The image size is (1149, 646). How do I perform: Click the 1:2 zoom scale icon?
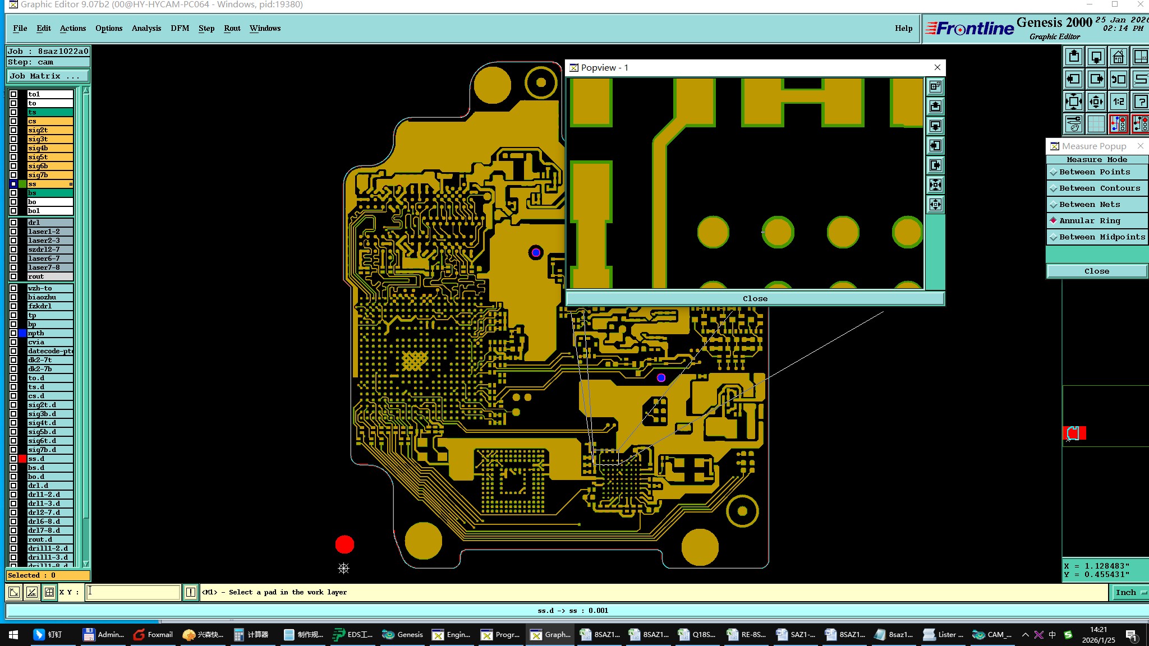tap(1118, 102)
